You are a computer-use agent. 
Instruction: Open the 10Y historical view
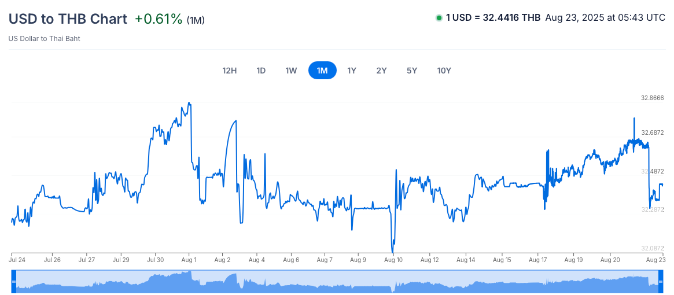[444, 71]
